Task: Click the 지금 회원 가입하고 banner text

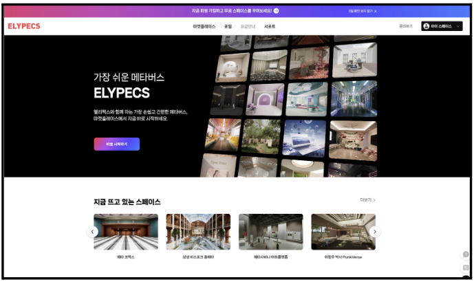Action: (x=232, y=10)
